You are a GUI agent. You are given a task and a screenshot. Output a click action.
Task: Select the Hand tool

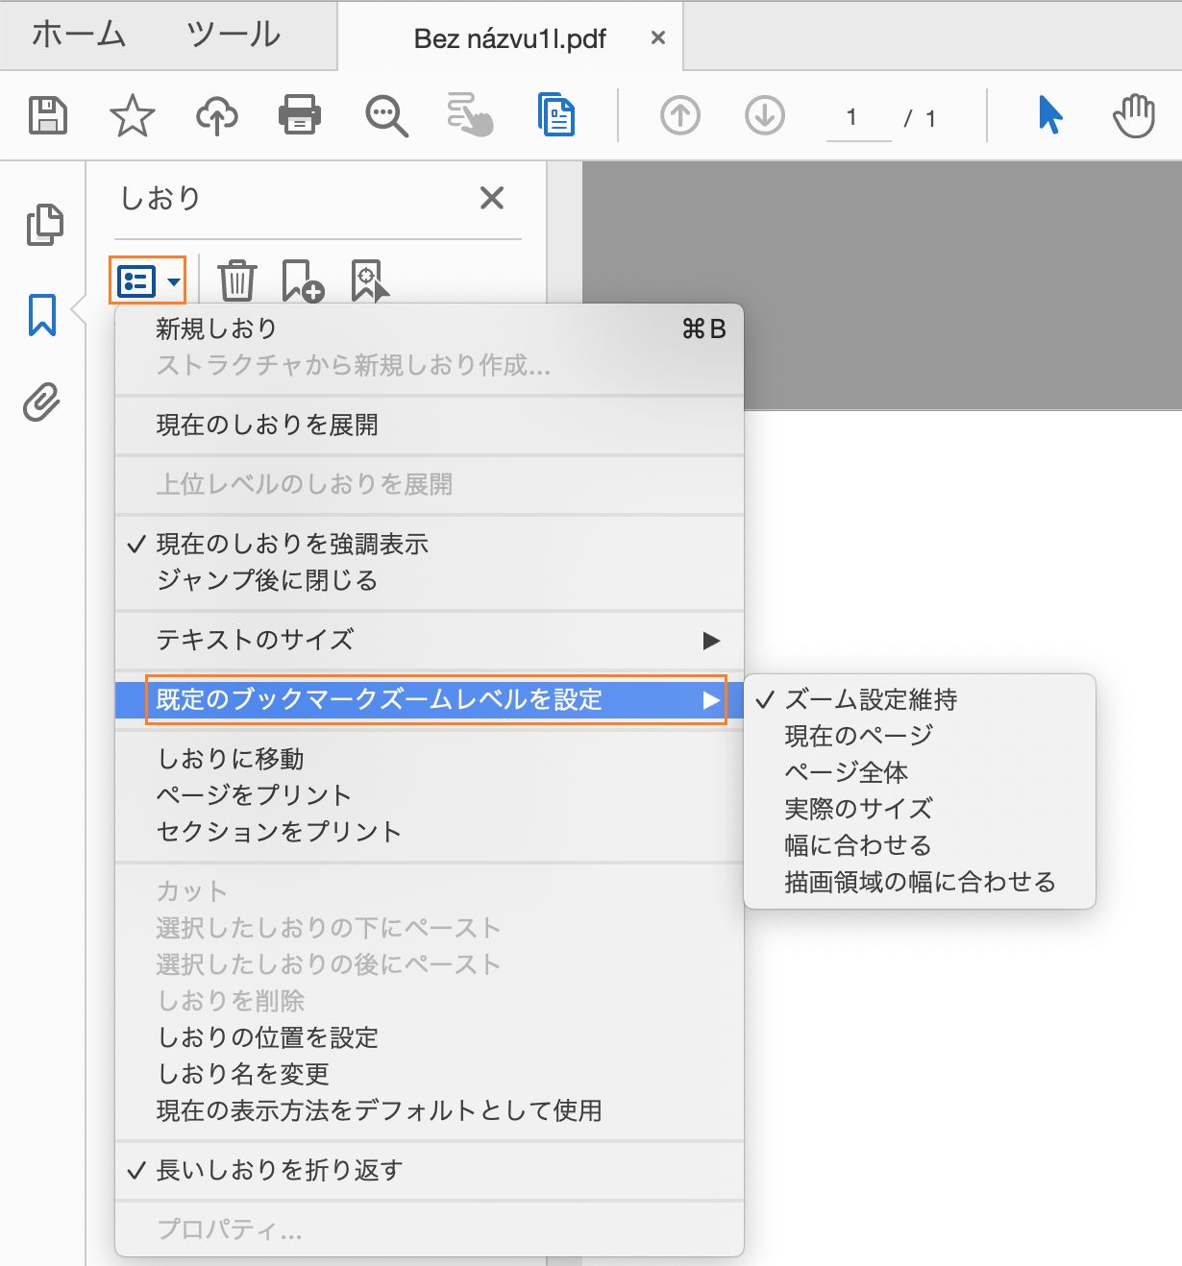tap(1135, 115)
